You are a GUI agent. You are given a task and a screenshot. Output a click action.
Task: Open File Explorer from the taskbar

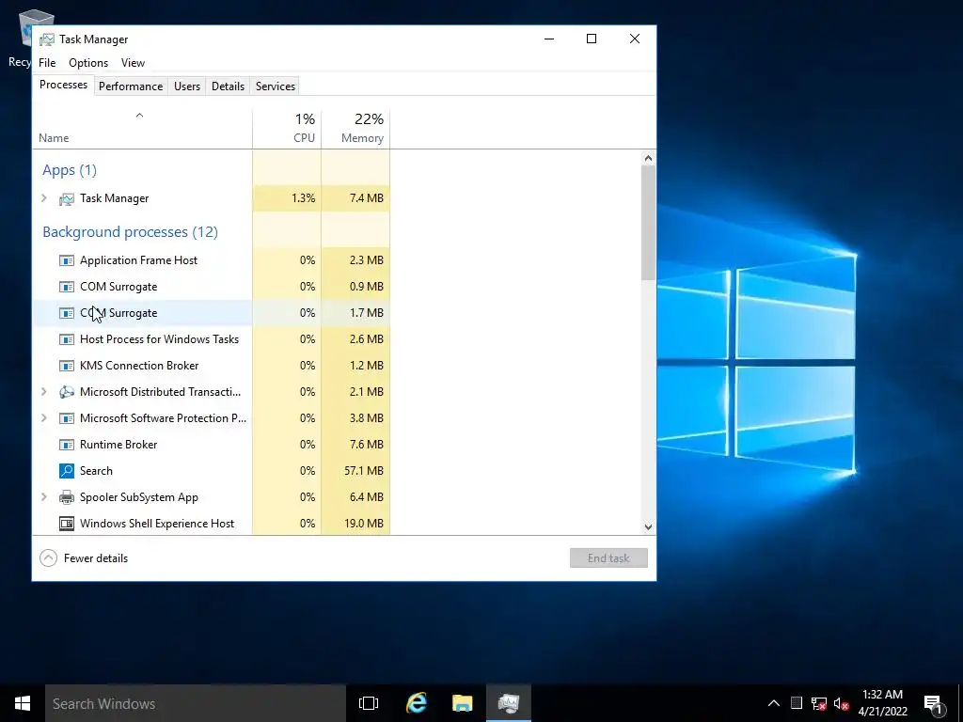click(x=463, y=703)
